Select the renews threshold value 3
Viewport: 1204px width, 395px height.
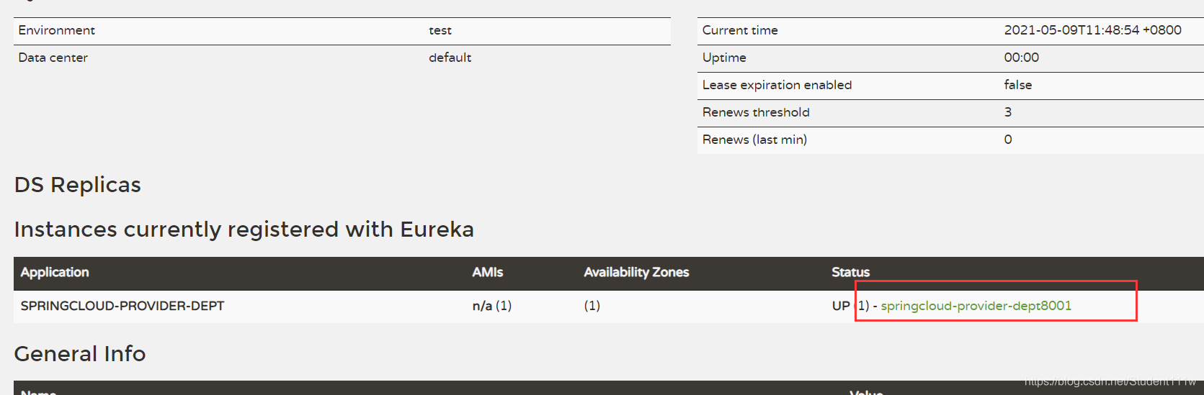pos(1008,112)
